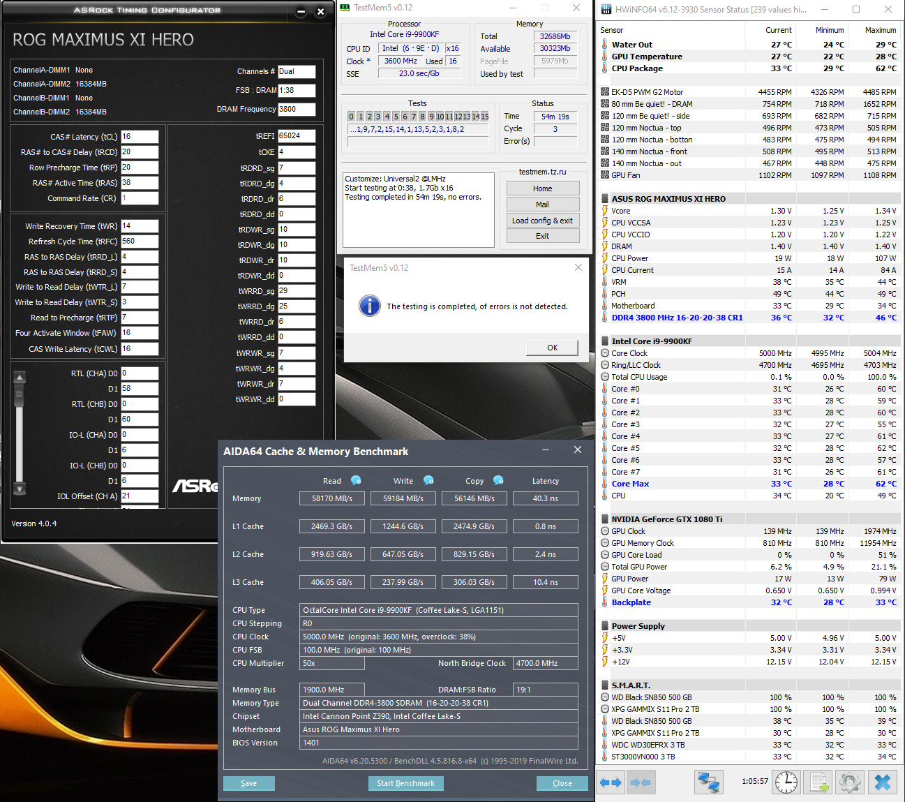Click thermometer icon beside Backplate row
This screenshot has width=905, height=802.
[605, 602]
